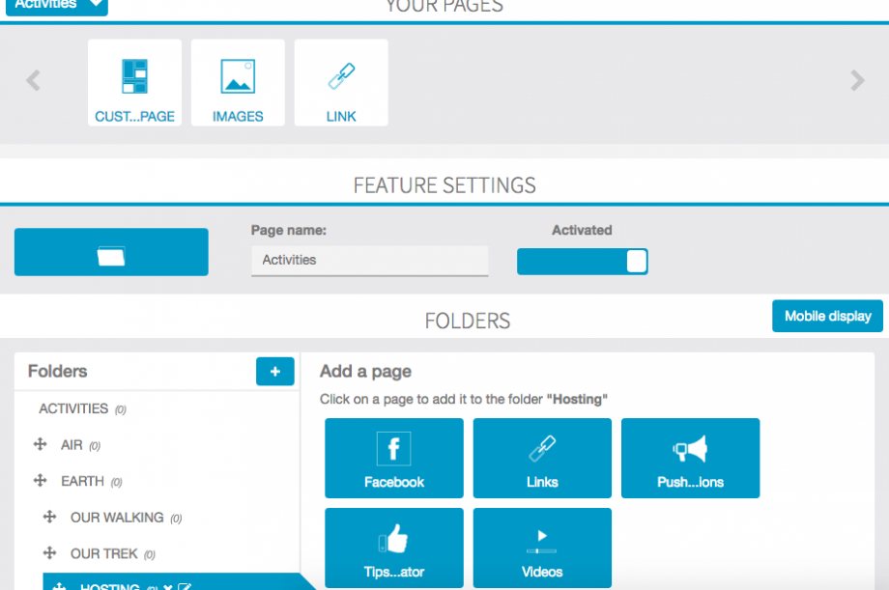Toggle the Activated switch off
This screenshot has height=590, width=889.
click(x=582, y=262)
